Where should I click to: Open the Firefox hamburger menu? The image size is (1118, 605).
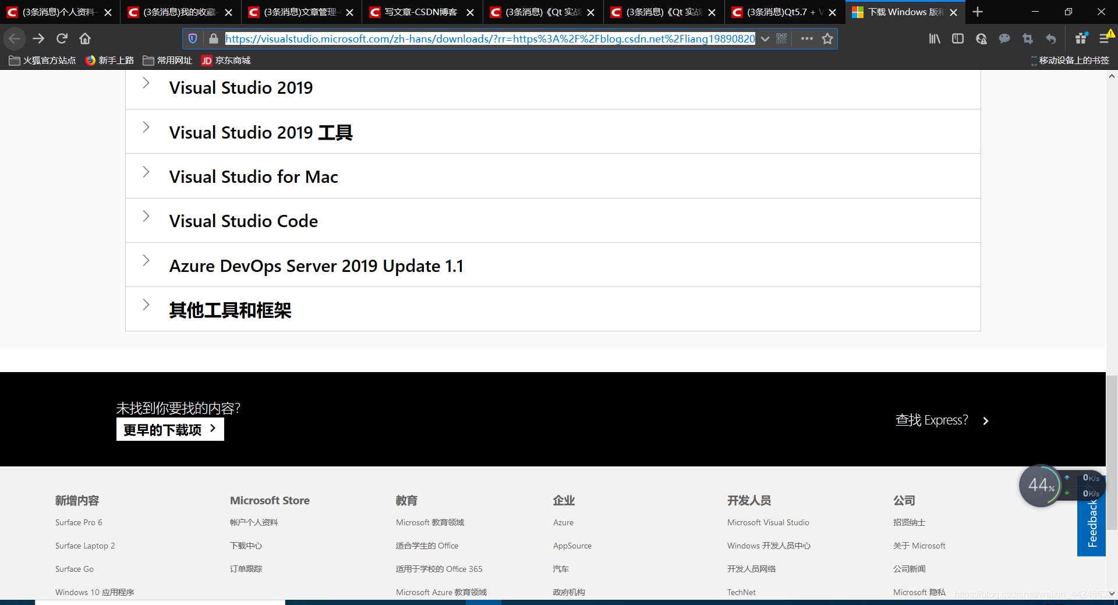click(1105, 38)
